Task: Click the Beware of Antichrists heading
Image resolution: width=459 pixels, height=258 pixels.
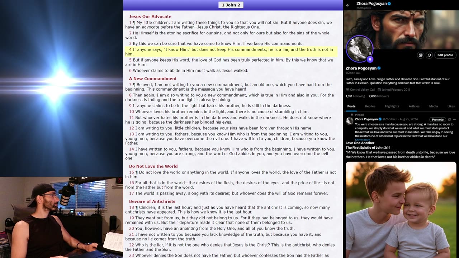Action: (152, 201)
